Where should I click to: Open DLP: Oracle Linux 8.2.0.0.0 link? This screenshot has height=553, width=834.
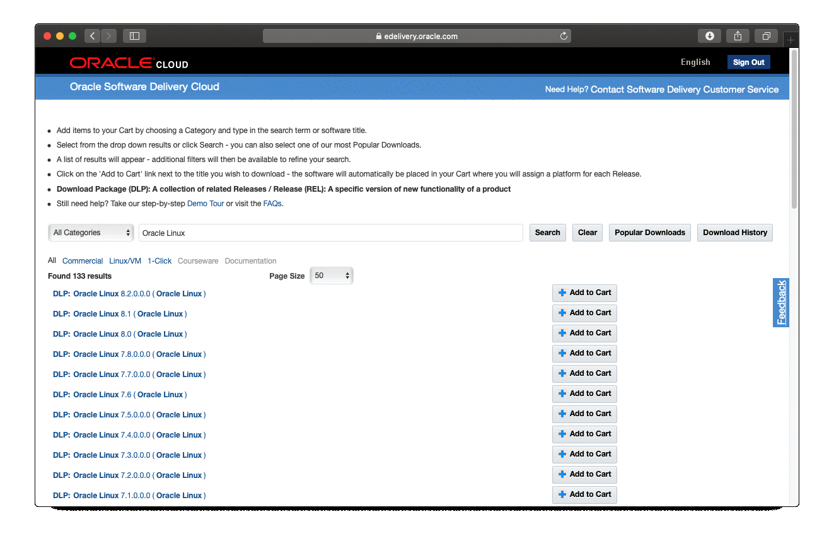click(129, 294)
